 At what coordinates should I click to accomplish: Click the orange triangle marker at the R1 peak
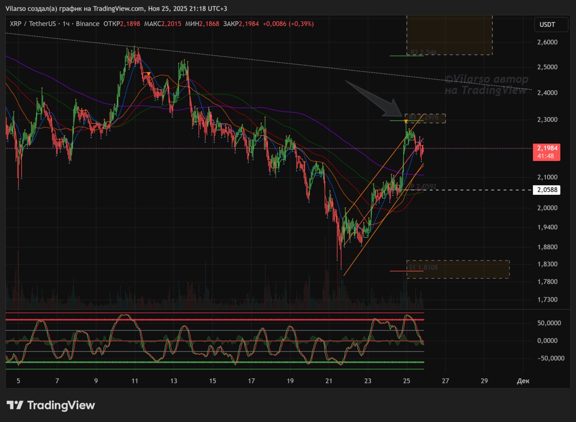tap(406, 121)
